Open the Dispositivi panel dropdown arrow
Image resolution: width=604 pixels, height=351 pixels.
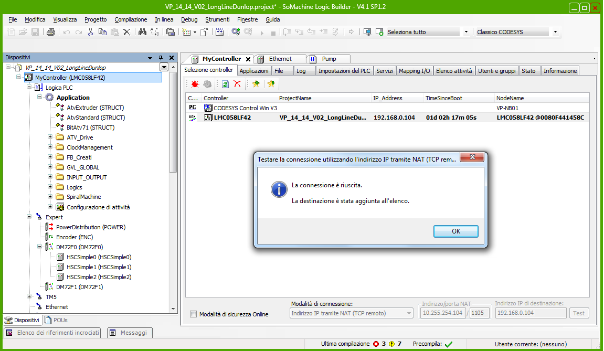click(150, 58)
